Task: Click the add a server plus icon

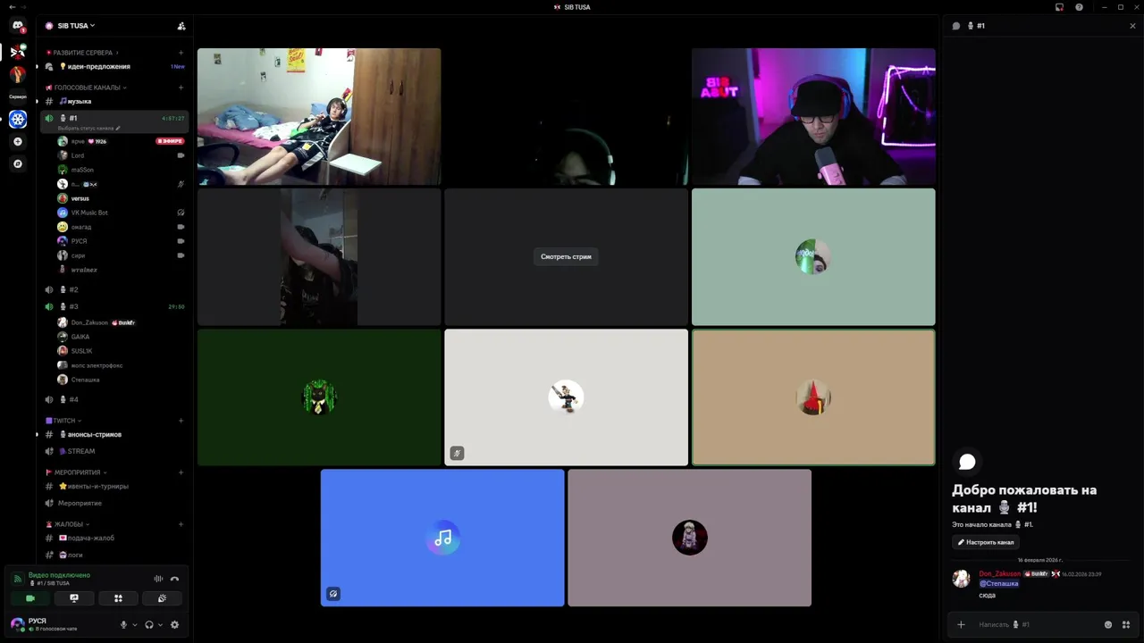Action: [18, 141]
